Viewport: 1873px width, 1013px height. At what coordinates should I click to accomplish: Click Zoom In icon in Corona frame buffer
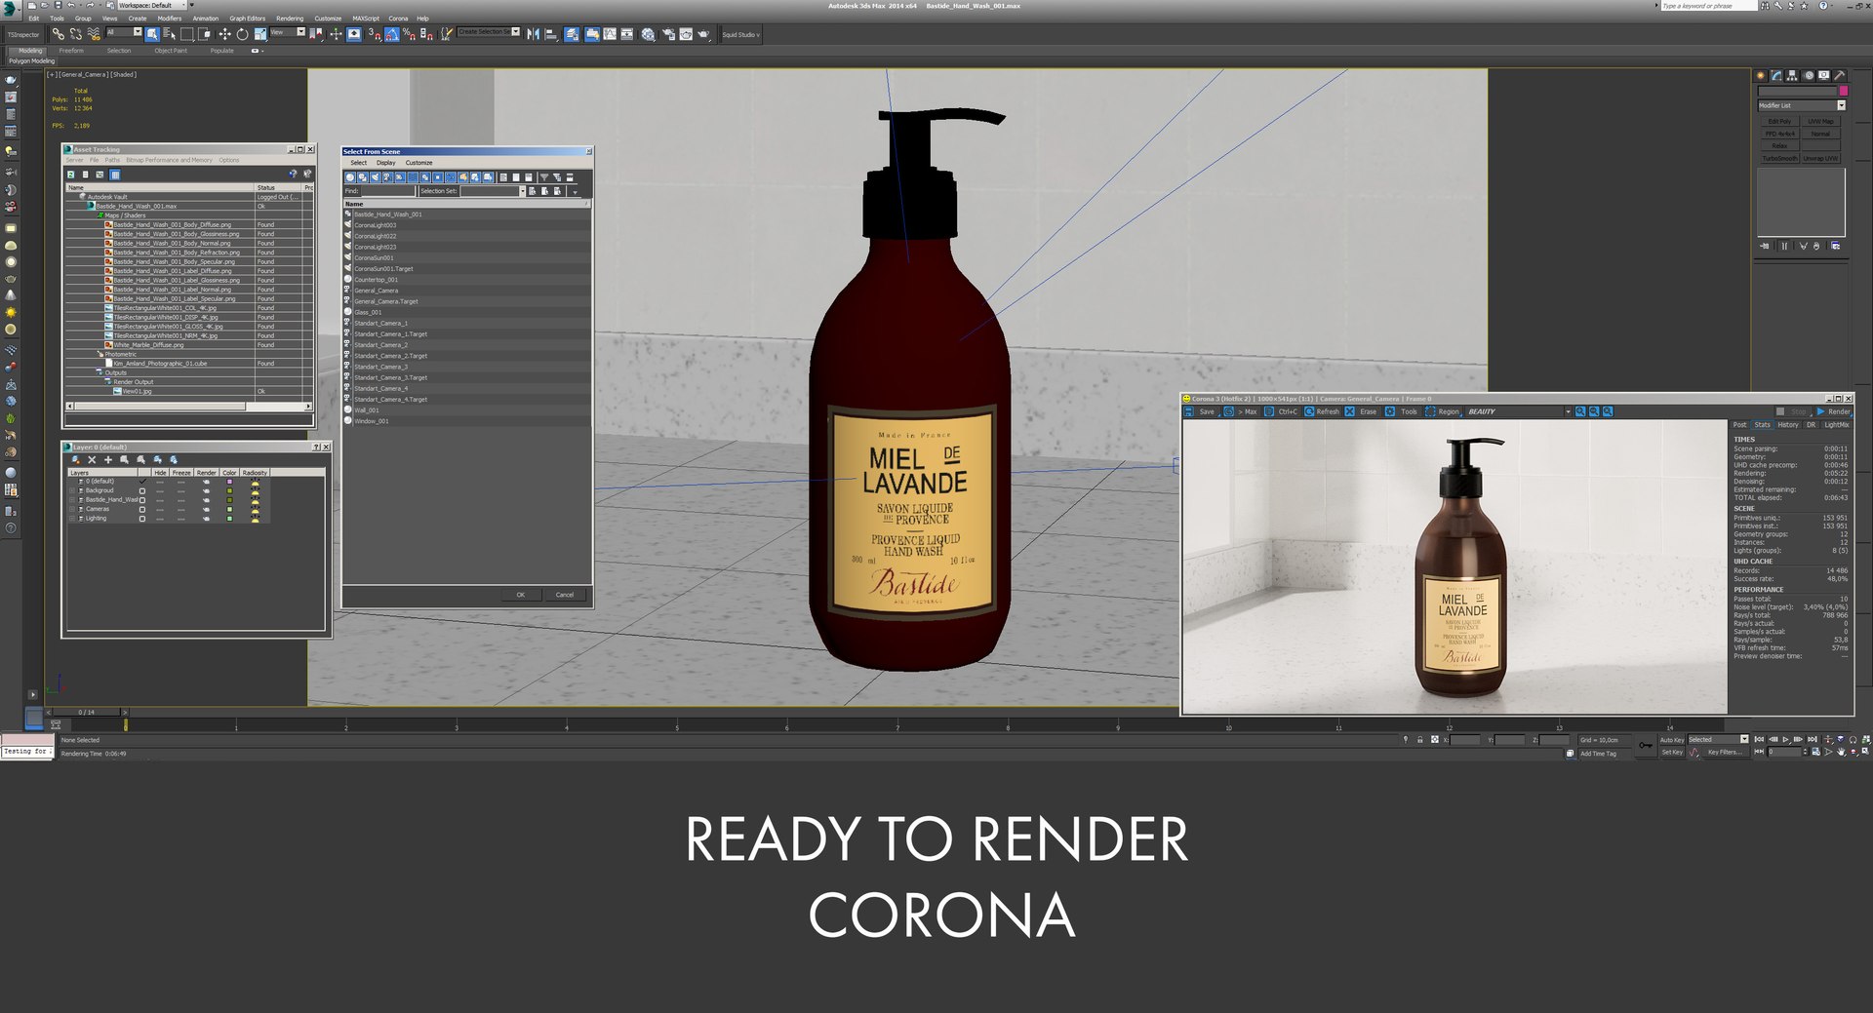(1580, 411)
